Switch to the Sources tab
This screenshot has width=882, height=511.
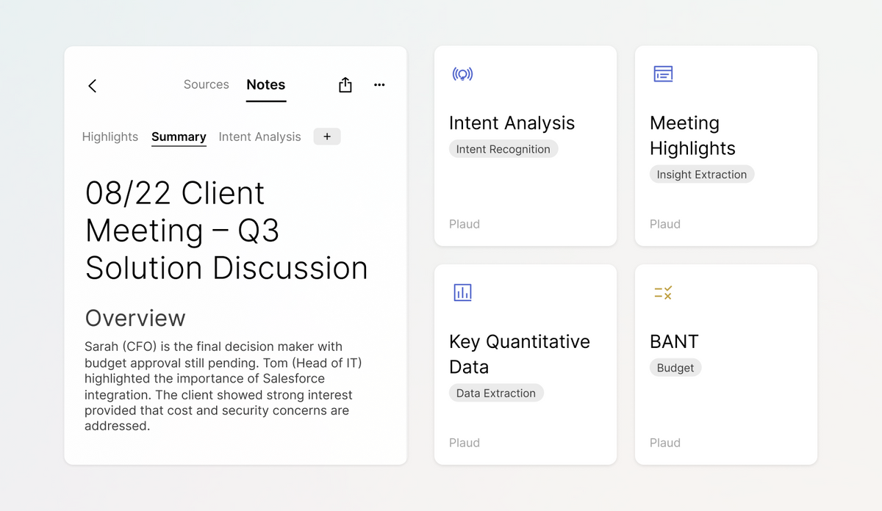[206, 84]
